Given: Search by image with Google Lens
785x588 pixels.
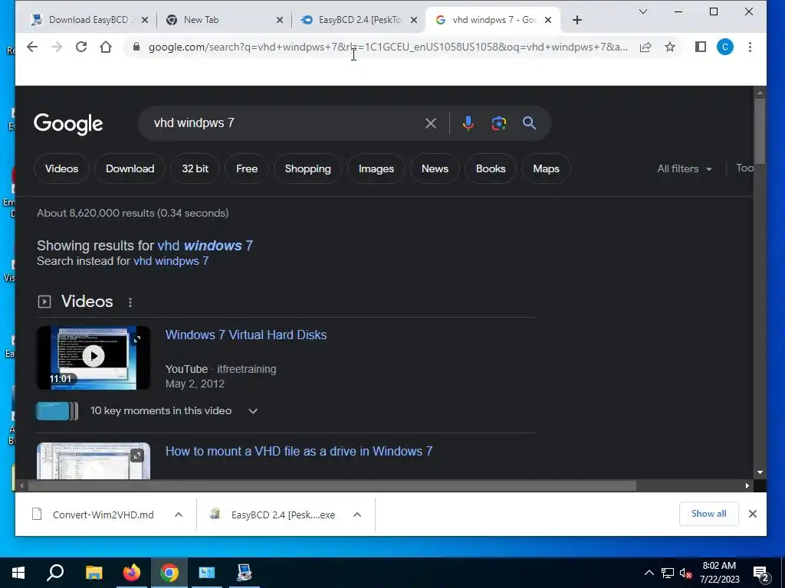Looking at the screenshot, I should click(498, 123).
